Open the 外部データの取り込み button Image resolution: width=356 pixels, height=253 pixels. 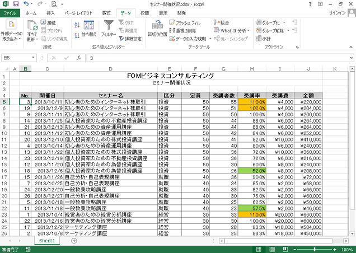[11, 31]
